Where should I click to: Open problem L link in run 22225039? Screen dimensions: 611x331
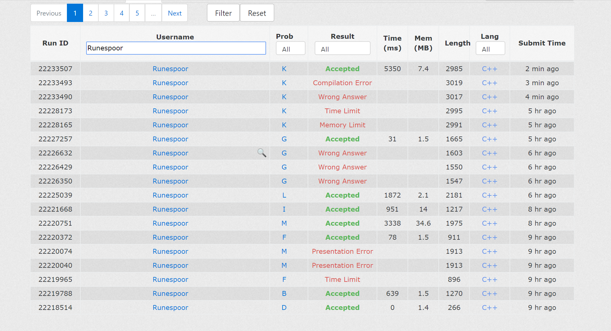(x=284, y=195)
